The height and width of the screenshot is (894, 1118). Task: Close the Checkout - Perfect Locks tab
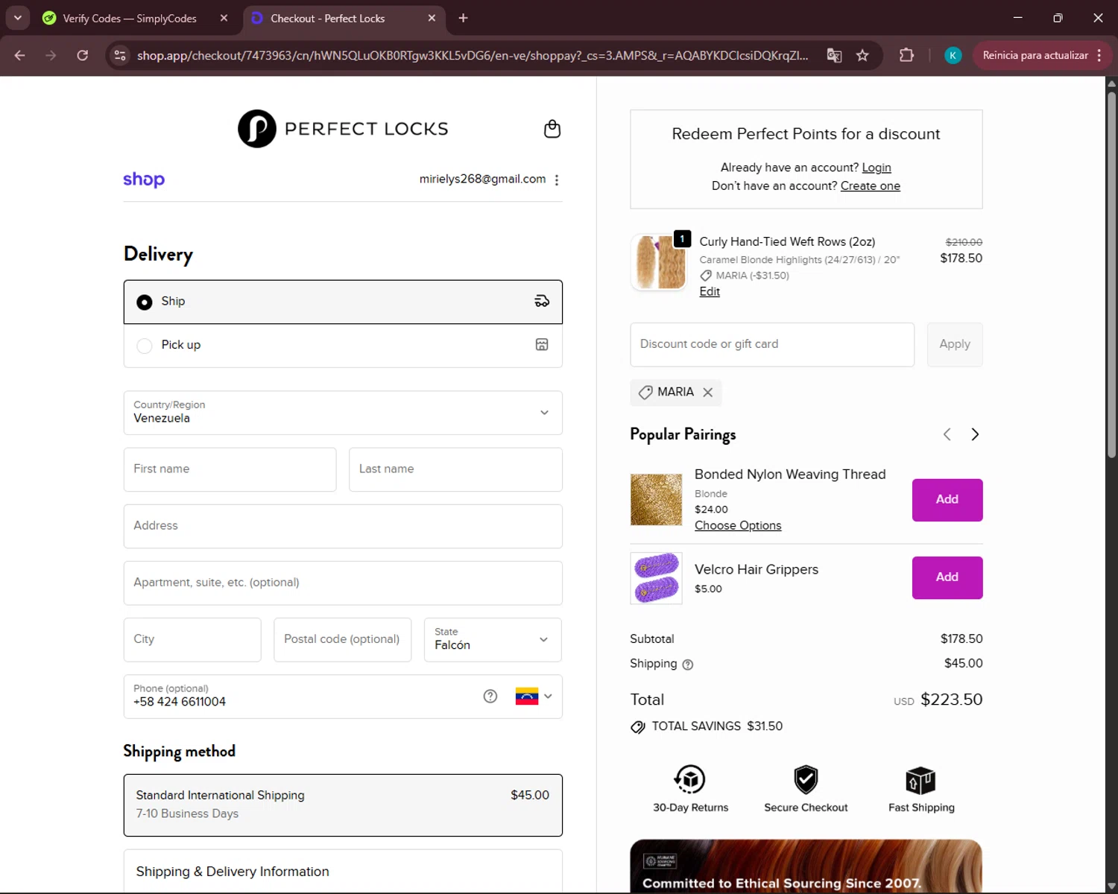pos(432,18)
